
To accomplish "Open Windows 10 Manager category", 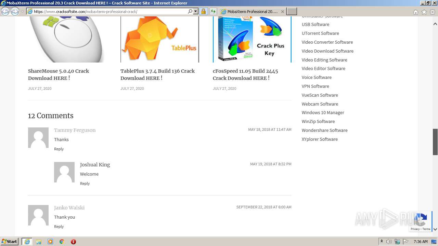I will point(323,113).
